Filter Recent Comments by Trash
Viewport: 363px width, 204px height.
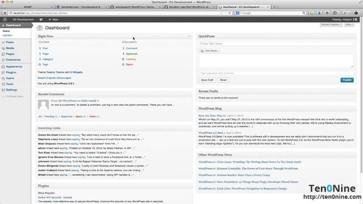pos(92,117)
